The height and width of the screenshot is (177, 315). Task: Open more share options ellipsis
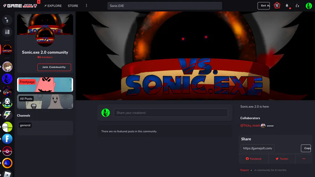(x=304, y=159)
